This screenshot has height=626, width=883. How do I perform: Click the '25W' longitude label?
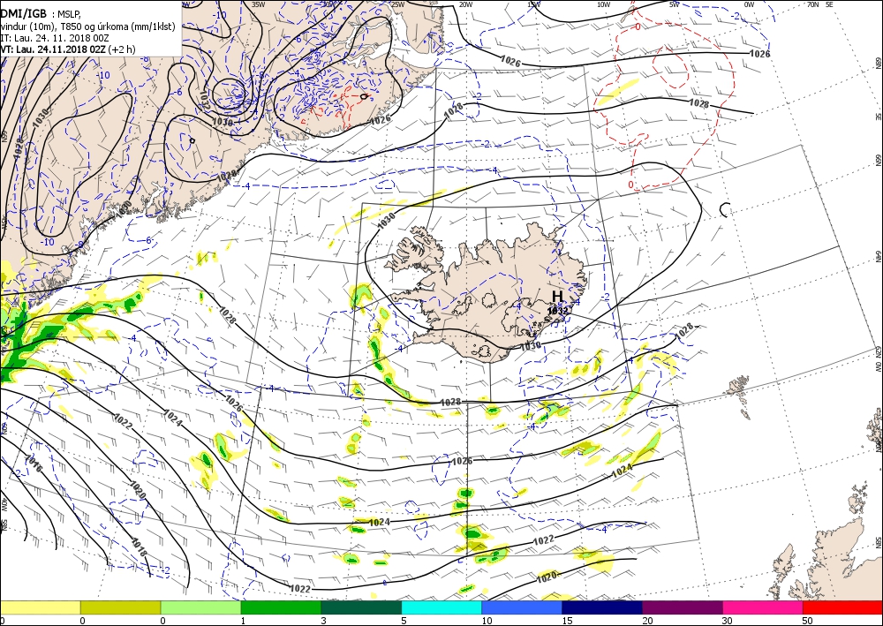click(397, 4)
